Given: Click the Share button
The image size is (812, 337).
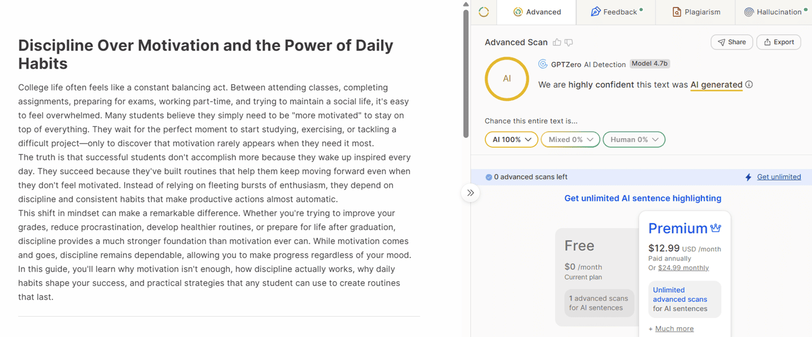Looking at the screenshot, I should click(732, 42).
